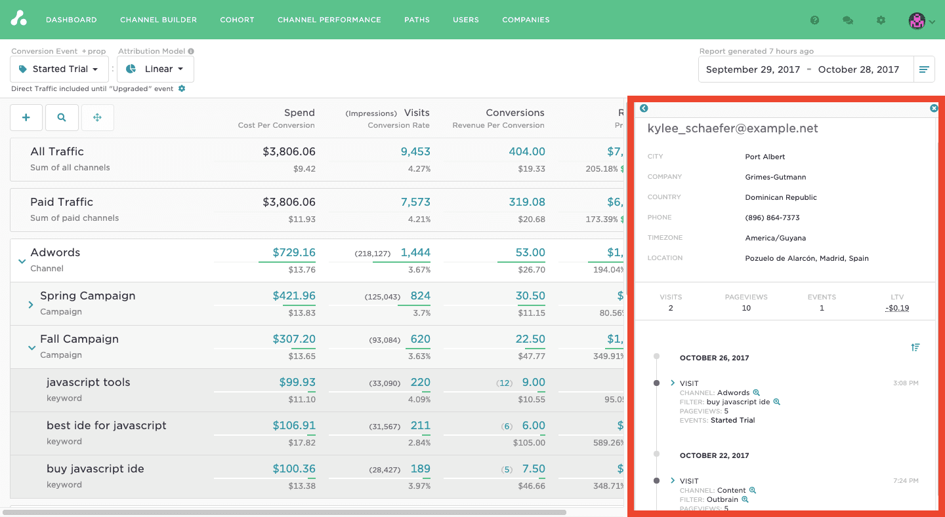Collapse the Fall Campaign row
The width and height of the screenshot is (945, 517).
[x=31, y=348]
